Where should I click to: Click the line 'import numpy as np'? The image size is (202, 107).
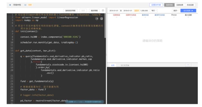(27, 20)
